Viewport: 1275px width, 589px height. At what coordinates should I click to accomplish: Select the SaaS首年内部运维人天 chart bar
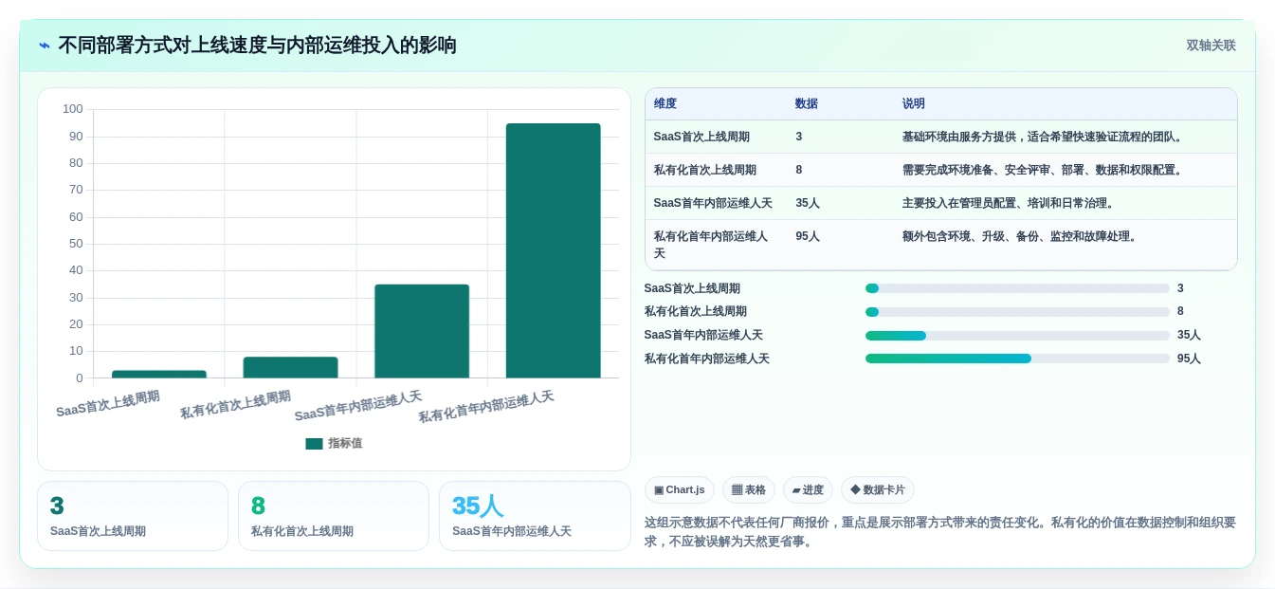[x=422, y=331]
